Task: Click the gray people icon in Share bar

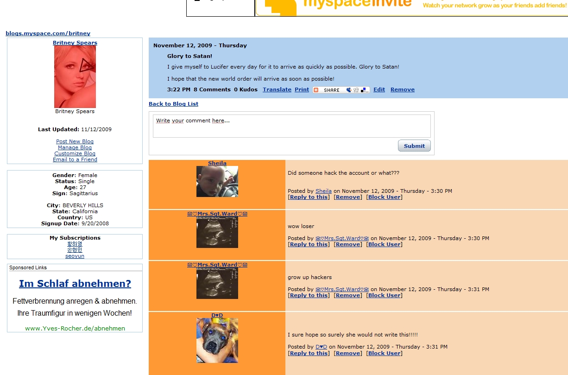Action: coord(355,90)
